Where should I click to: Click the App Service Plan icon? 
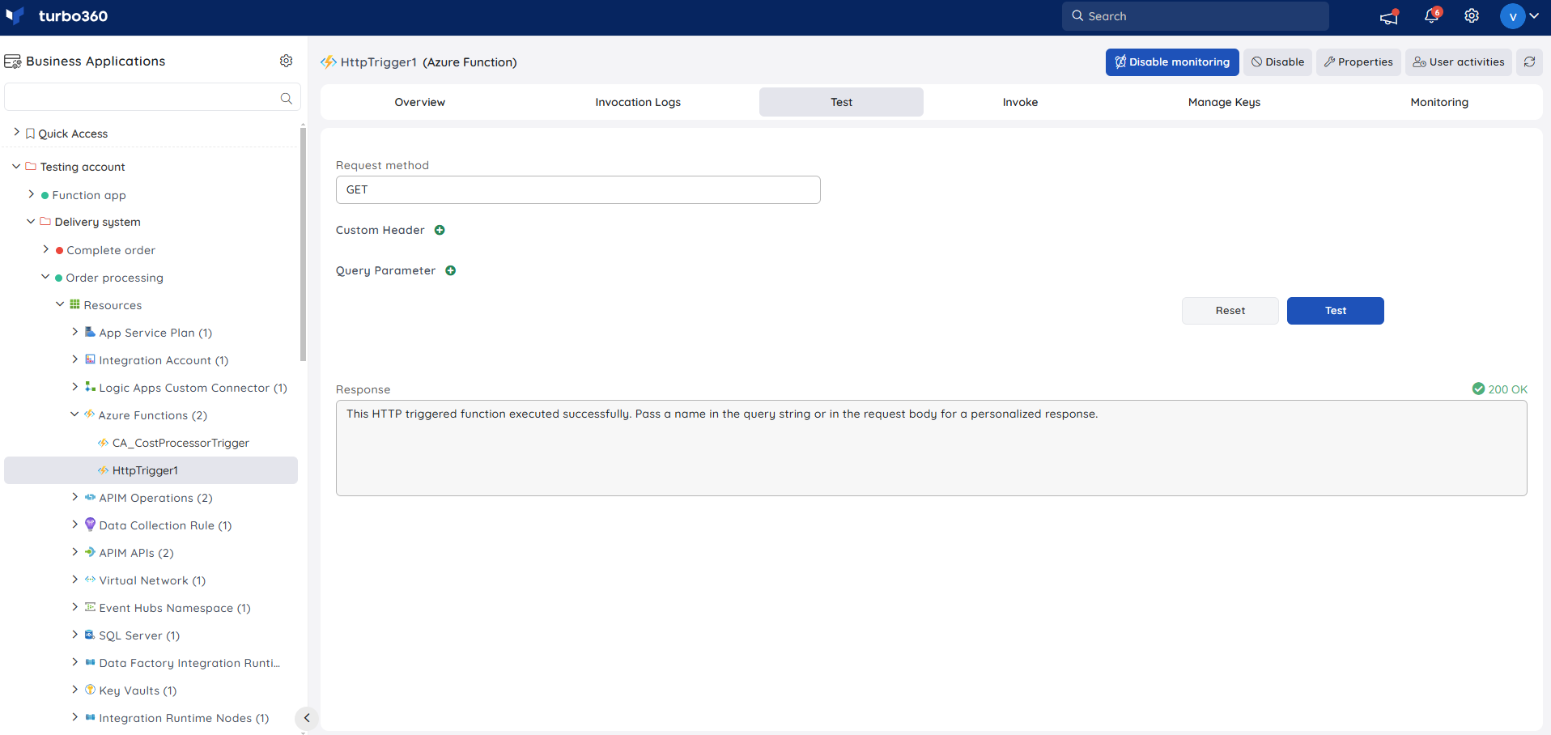90,332
